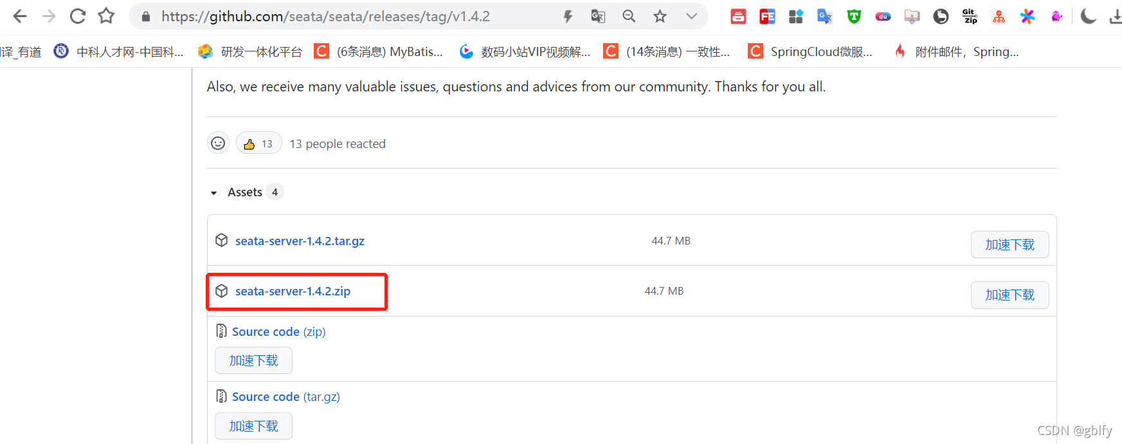Screen dimensions: 1122x444
Task: Click 加速下载 for seata-server-1.4.2.tar.gz
Action: coord(1009,245)
